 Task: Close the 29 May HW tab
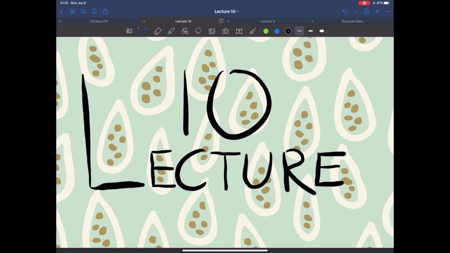[x=60, y=21]
